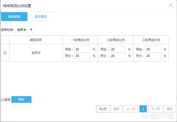Click the 二级佣金比例 佣金 input field
Viewport: 177px width, 122px height.
(117, 49)
